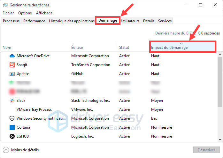The image size is (223, 158).
Task: Click the GitHub Update row icon
Action: (x=12, y=74)
